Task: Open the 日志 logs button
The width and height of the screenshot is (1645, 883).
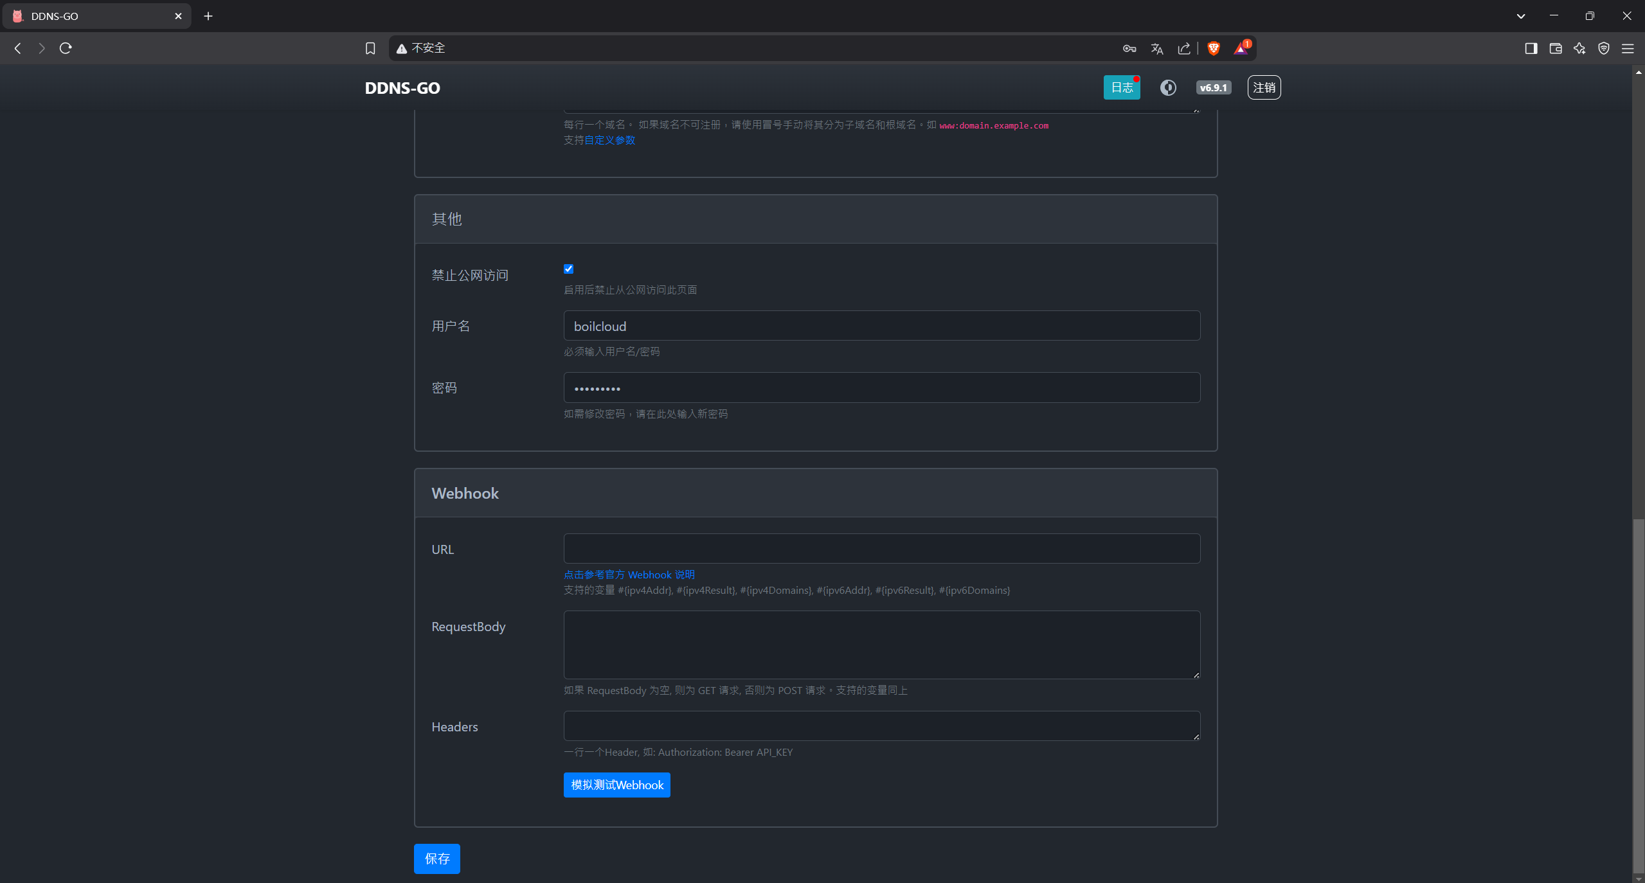Action: [1122, 87]
